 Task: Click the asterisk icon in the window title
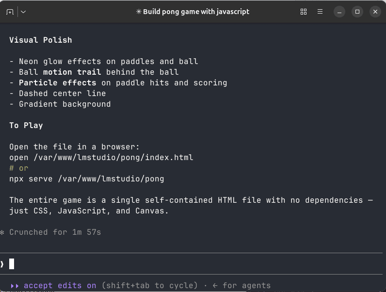tap(139, 12)
